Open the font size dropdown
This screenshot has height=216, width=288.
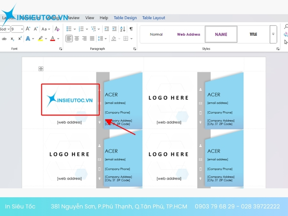pyautogui.click(x=22, y=29)
